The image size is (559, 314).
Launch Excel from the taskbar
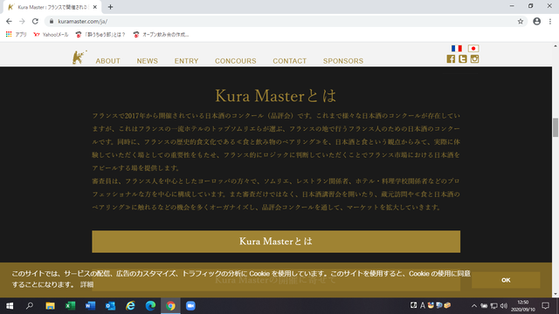click(x=70, y=306)
